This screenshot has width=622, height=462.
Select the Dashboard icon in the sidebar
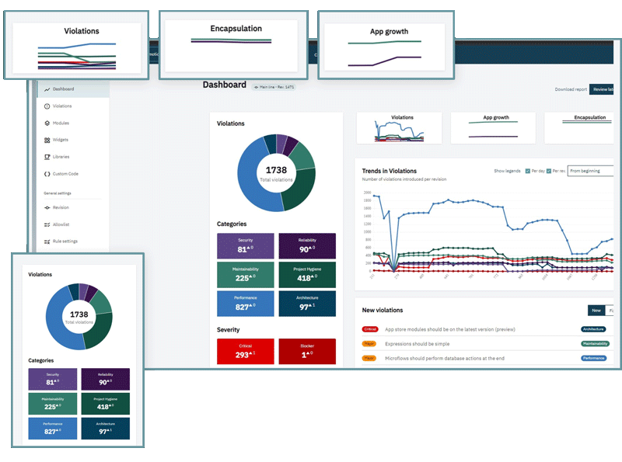point(47,89)
